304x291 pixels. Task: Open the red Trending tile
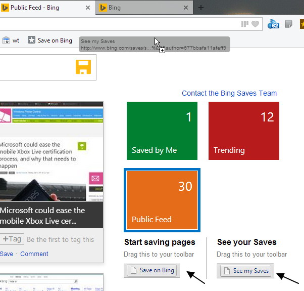click(x=244, y=131)
